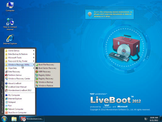Click the Clone Genius folder icon

pyautogui.click(x=6, y=51)
